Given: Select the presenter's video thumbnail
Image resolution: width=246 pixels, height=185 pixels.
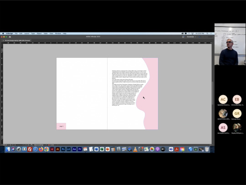Looking at the screenshot, I should point(230,44).
